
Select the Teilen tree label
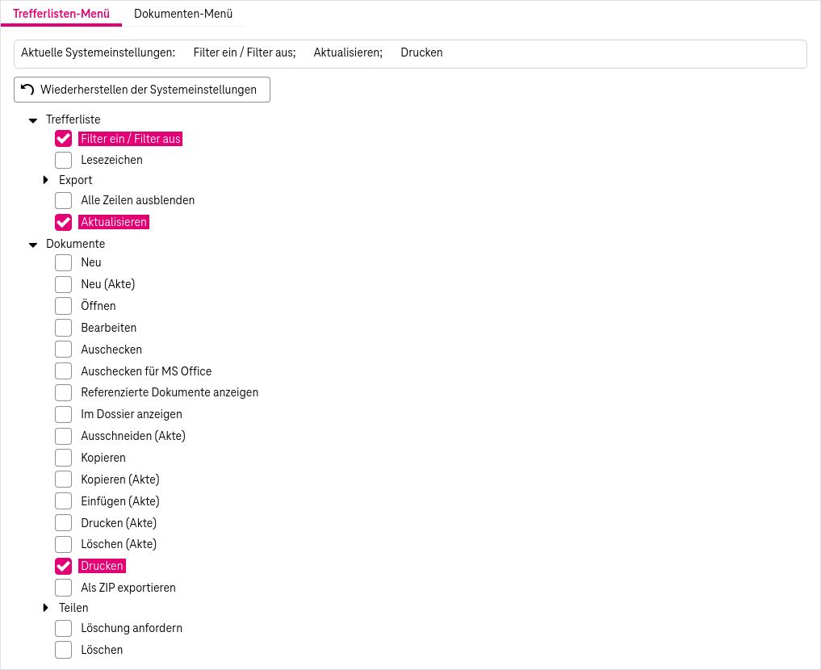(73, 608)
